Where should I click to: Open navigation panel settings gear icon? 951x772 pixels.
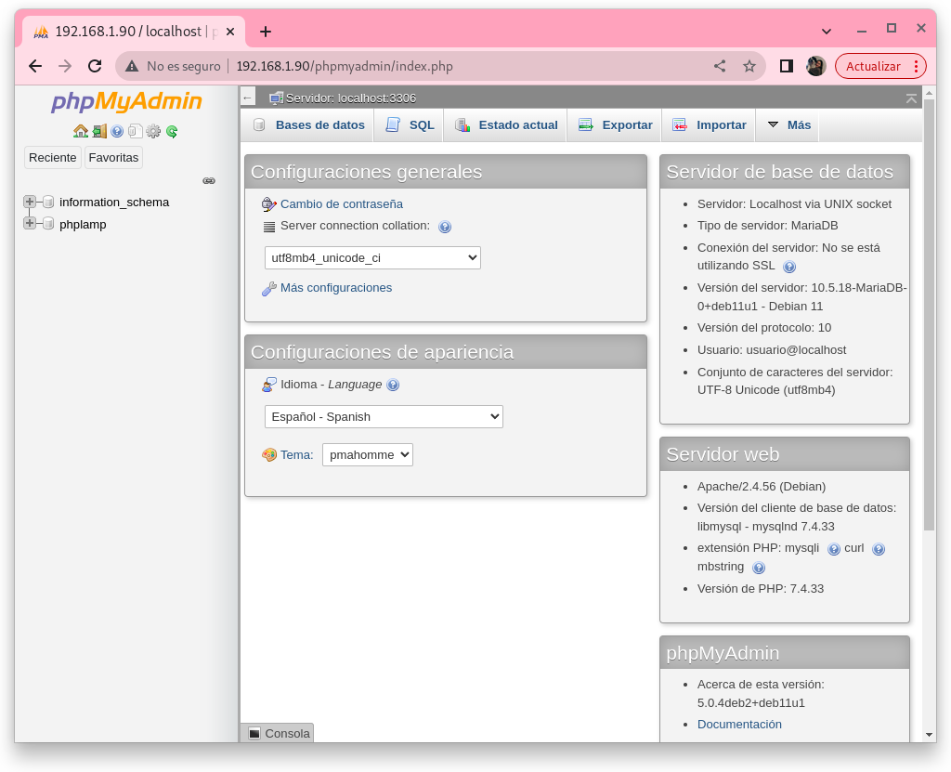[153, 131]
